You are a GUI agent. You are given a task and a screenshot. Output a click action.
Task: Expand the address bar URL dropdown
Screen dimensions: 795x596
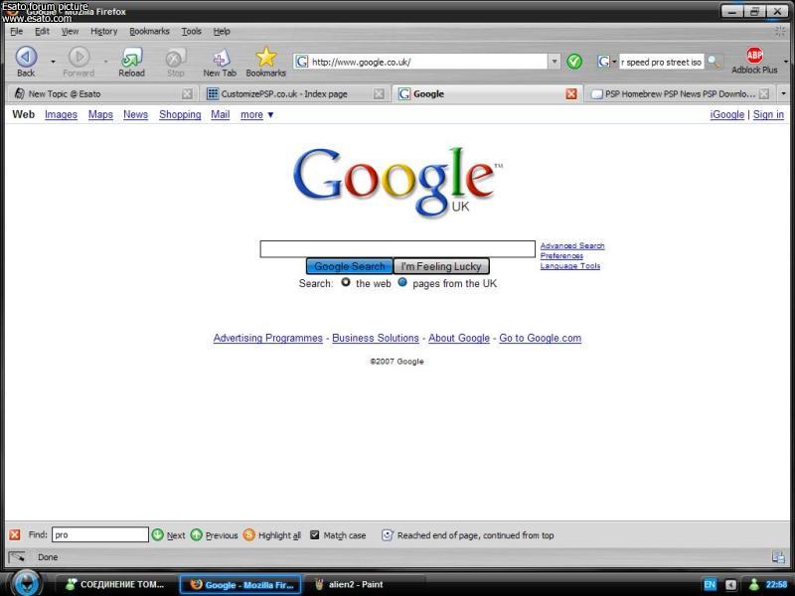(555, 62)
